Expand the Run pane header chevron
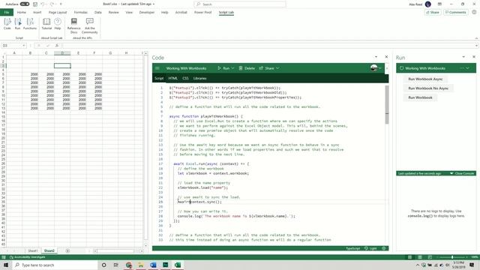The image size is (480, 270). pyautogui.click(x=467, y=68)
